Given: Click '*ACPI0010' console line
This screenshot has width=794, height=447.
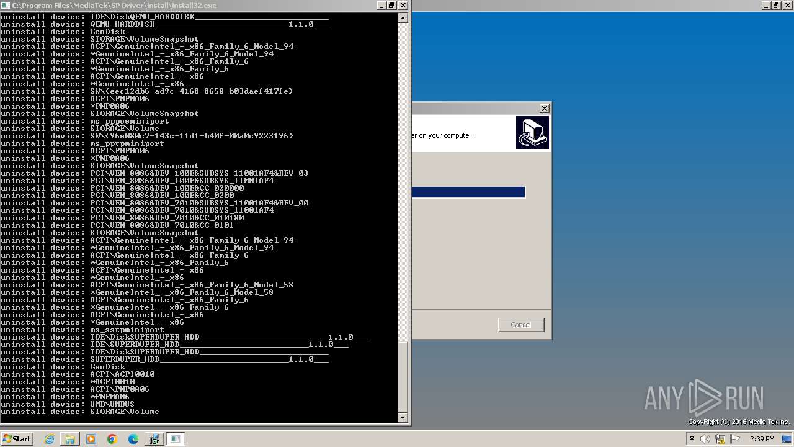Looking at the screenshot, I should point(68,382).
